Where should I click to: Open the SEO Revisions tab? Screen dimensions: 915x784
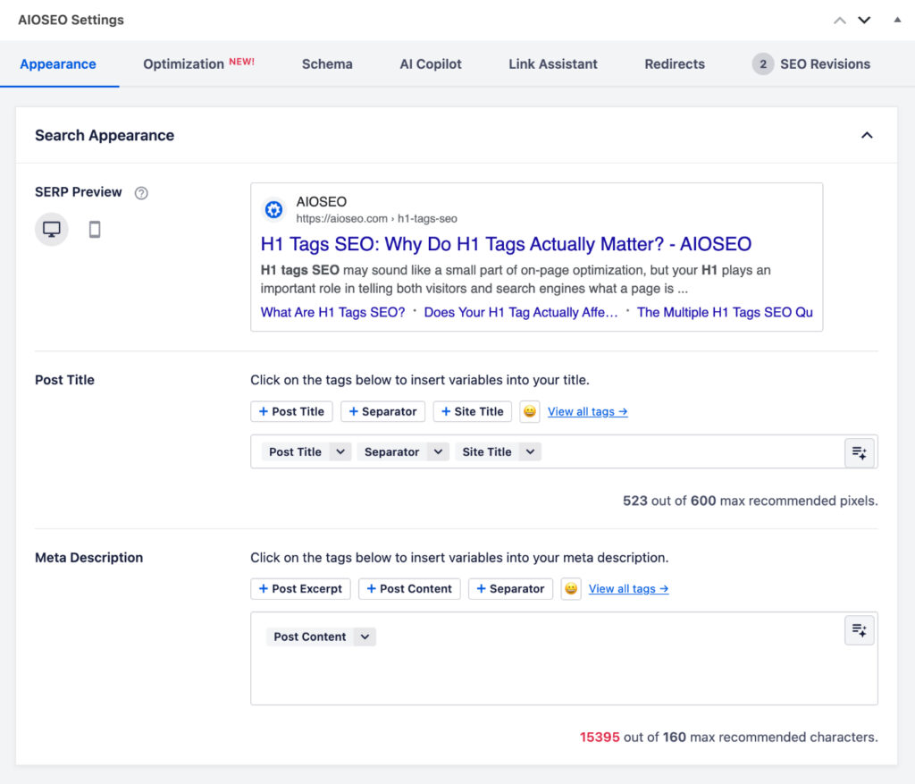tap(811, 64)
